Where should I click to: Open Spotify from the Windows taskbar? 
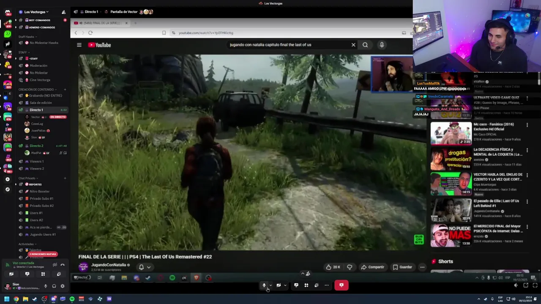pos(72,299)
